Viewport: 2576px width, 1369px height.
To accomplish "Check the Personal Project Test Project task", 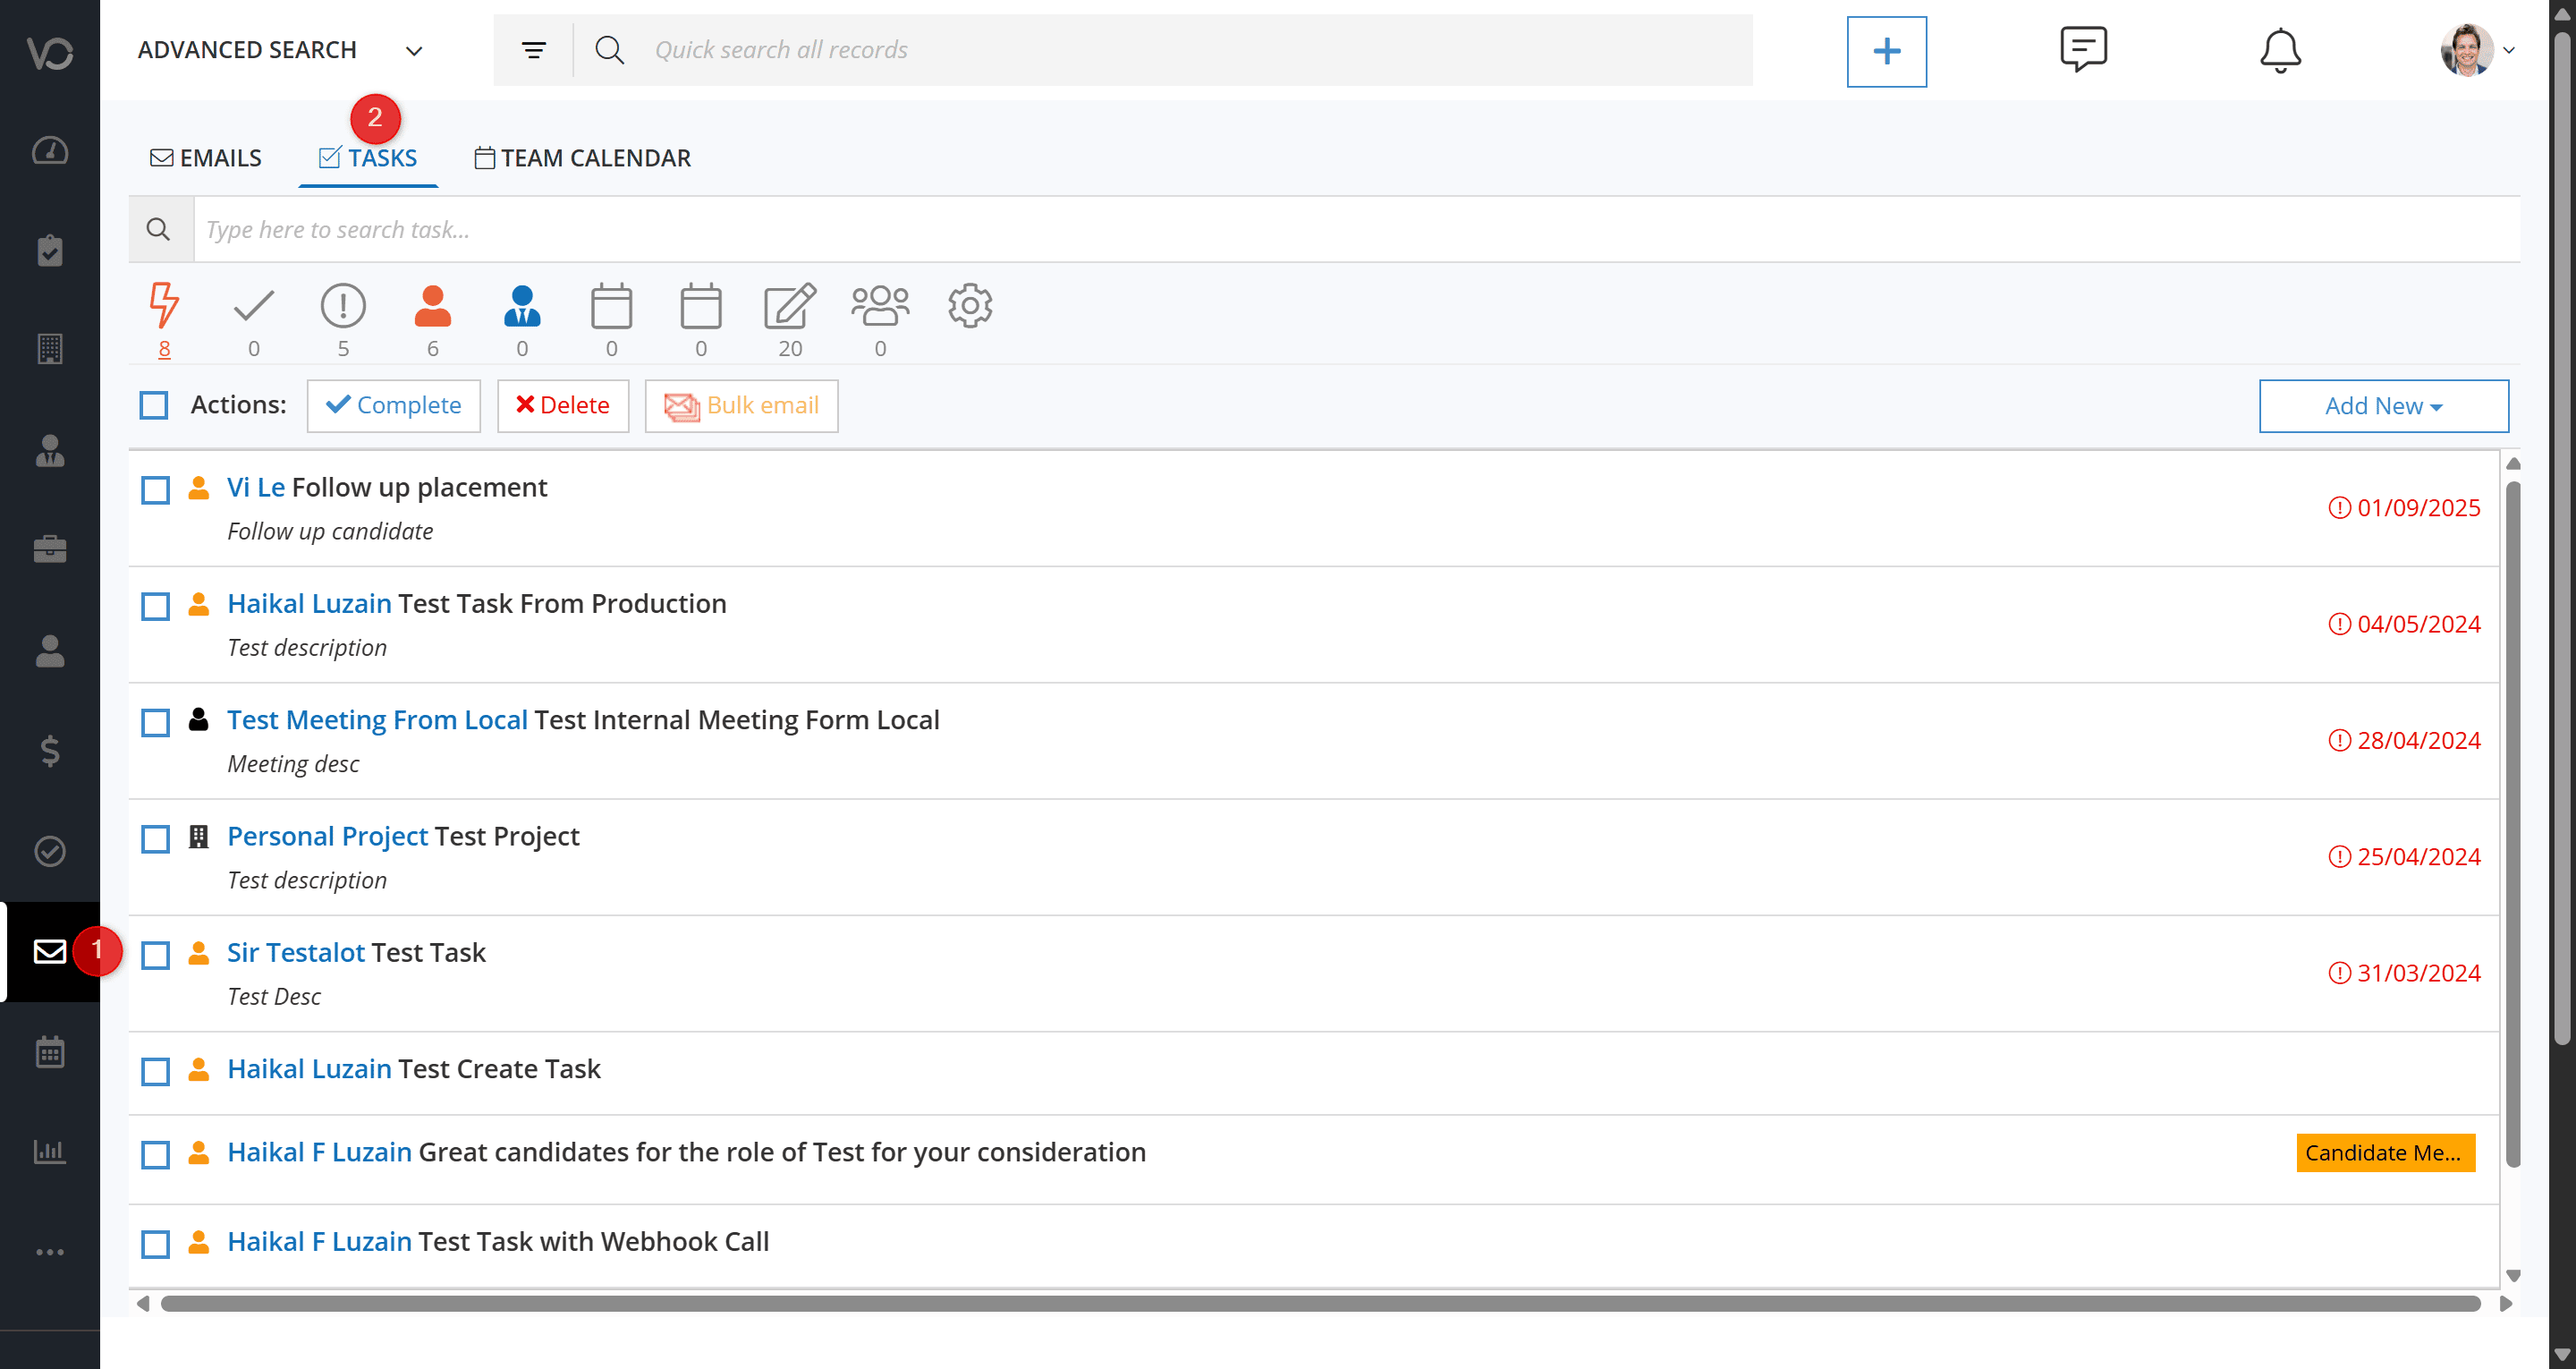I will [x=156, y=838].
